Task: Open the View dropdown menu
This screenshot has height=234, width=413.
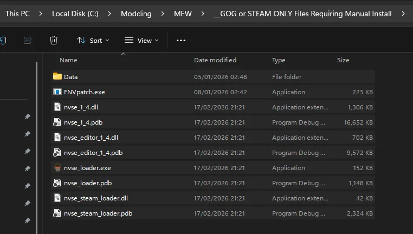Action: click(x=141, y=40)
